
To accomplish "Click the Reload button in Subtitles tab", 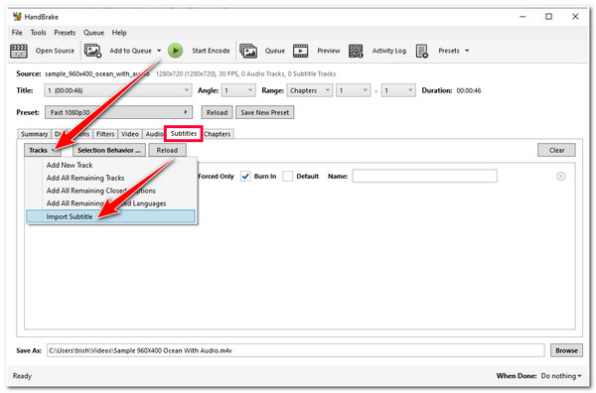I will (x=167, y=151).
